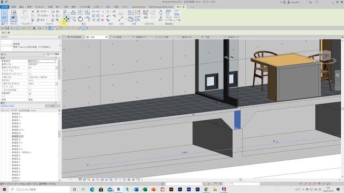Click the selection filter icon in status bar
The image size is (344, 193).
pyautogui.click(x=328, y=184)
